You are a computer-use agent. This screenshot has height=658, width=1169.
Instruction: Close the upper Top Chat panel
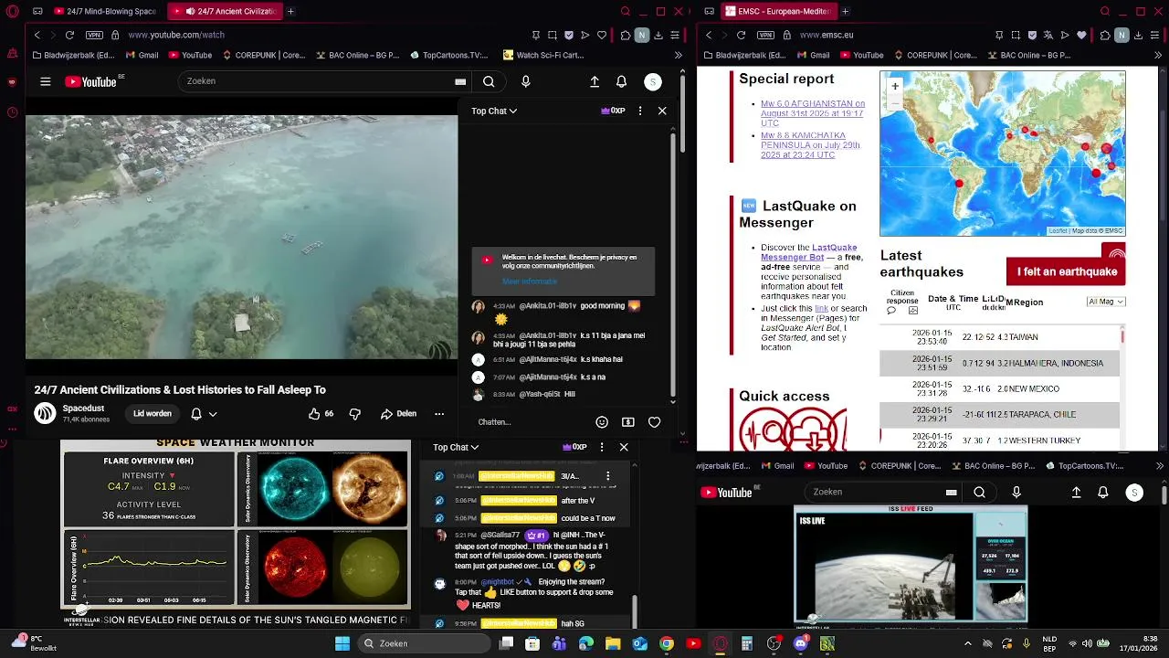point(662,111)
